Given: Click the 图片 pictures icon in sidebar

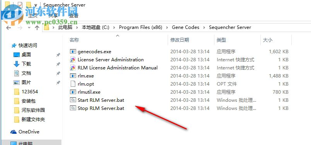Looking at the screenshot, I should point(17,83).
